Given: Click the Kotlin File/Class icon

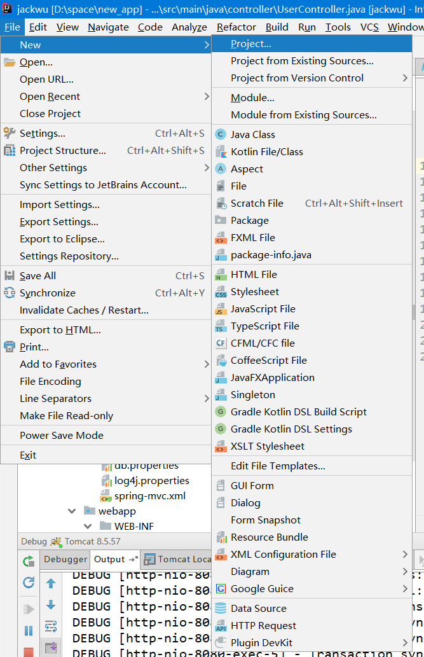Looking at the screenshot, I should click(221, 151).
